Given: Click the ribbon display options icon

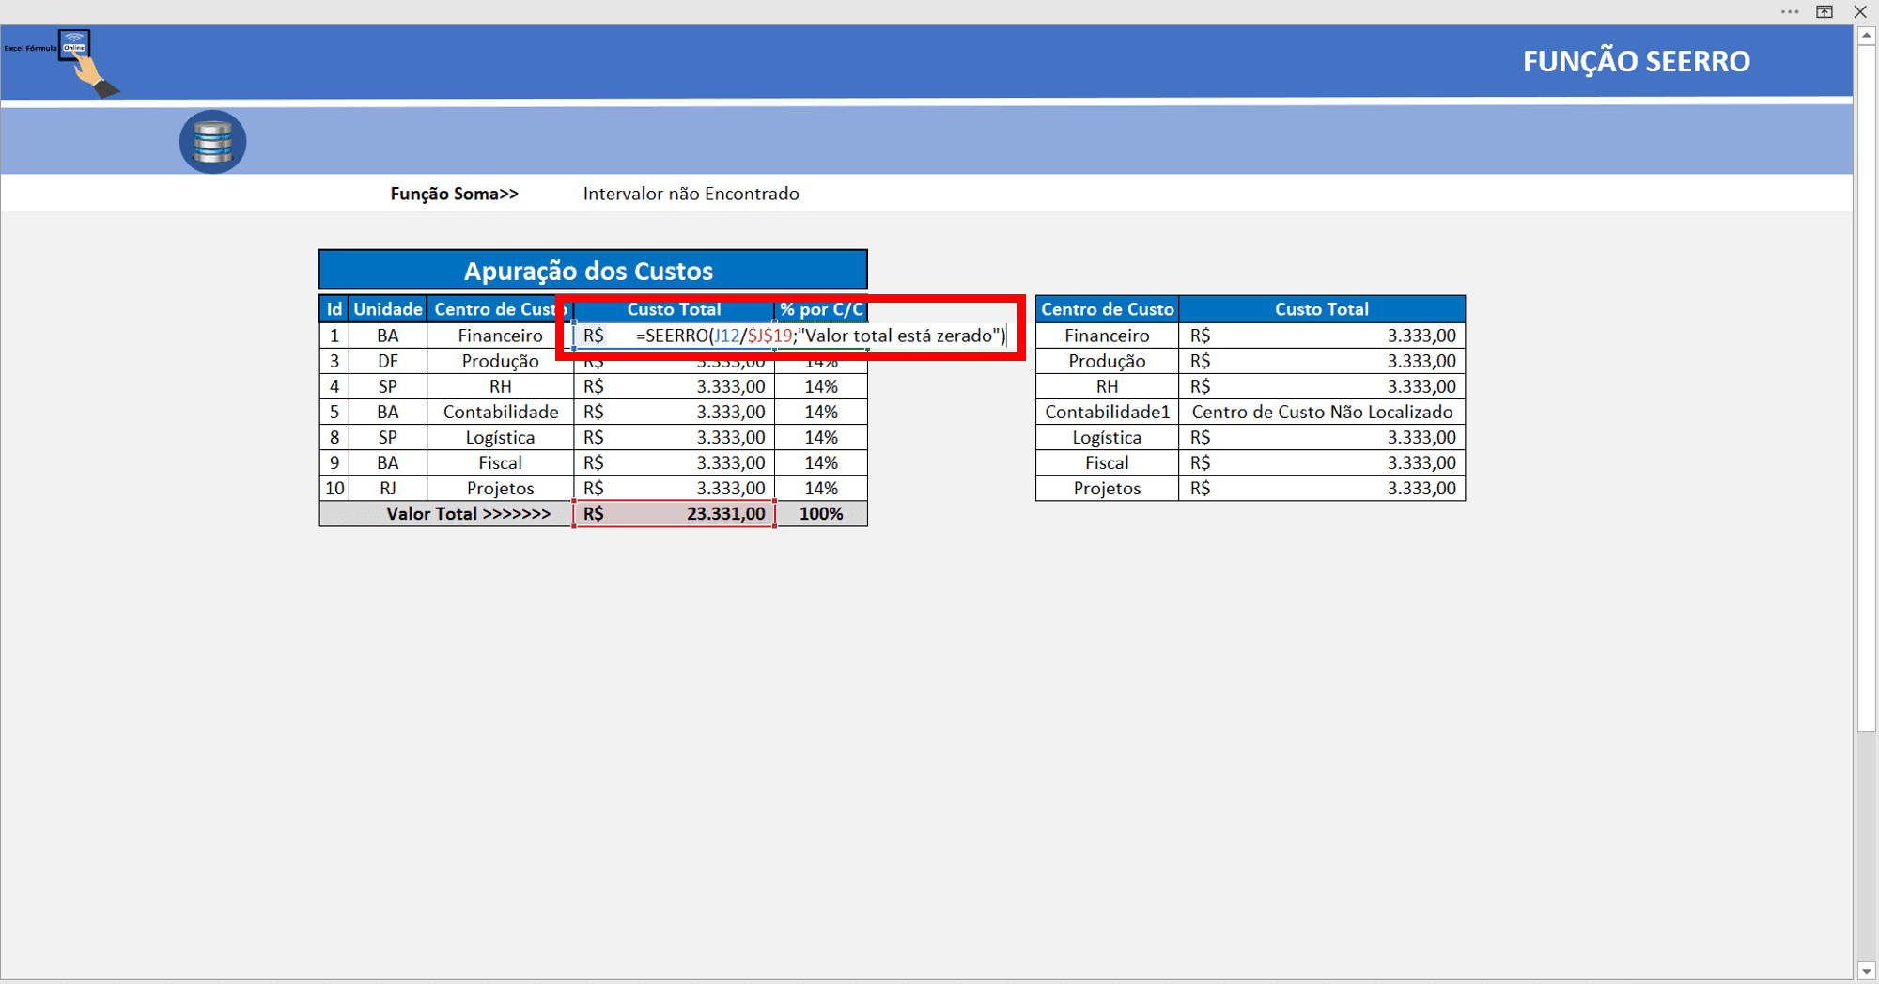Looking at the screenshot, I should (x=1825, y=11).
